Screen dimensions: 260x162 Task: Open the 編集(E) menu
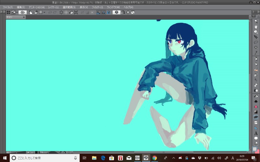[x=21, y=7]
